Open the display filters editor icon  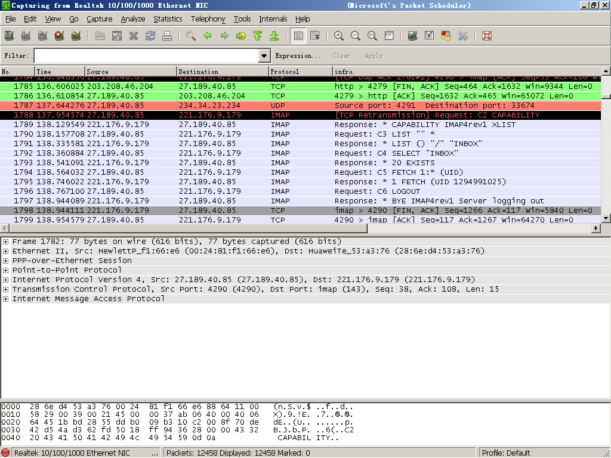pyautogui.click(x=430, y=36)
